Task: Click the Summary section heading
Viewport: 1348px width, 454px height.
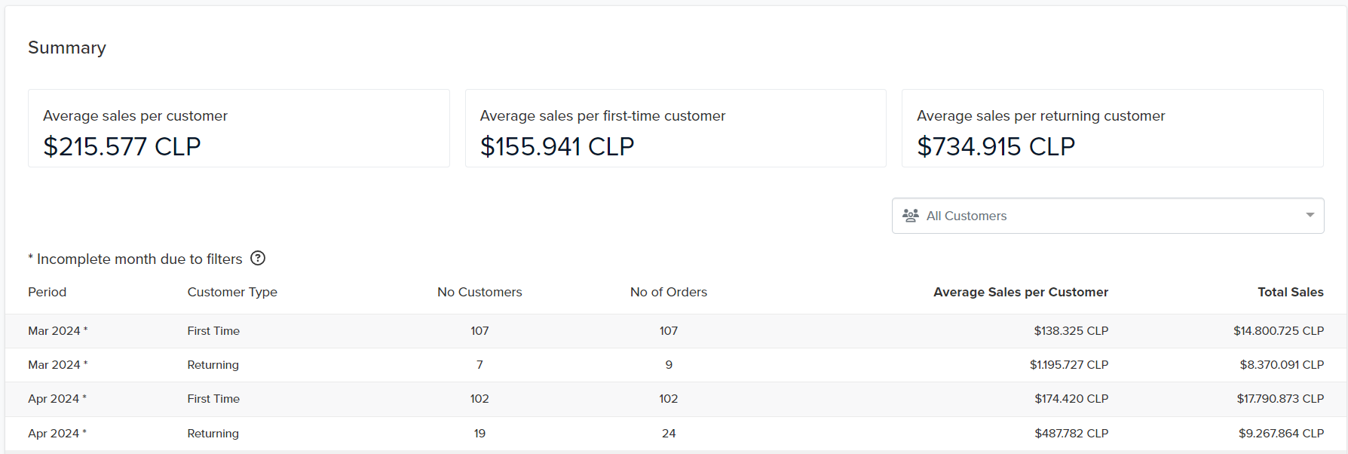Action: tap(67, 48)
